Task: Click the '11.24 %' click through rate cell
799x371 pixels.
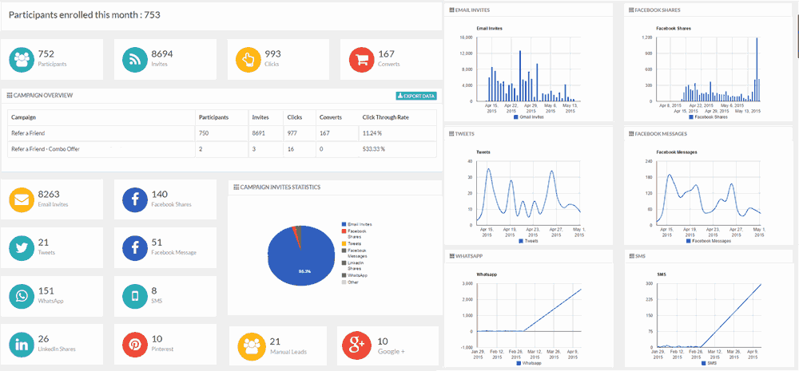Action: point(372,133)
